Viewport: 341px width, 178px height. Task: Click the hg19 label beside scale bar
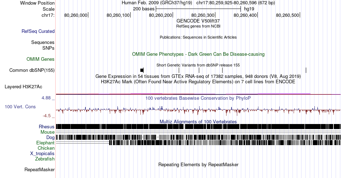click(249, 9)
